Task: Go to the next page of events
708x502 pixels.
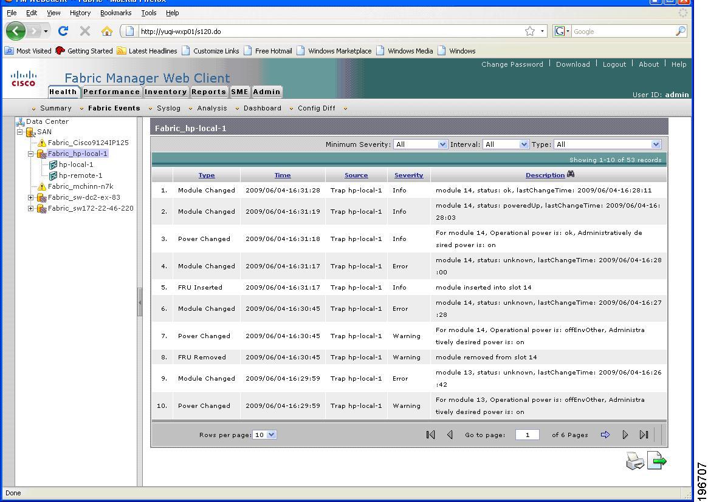Action: pos(625,435)
